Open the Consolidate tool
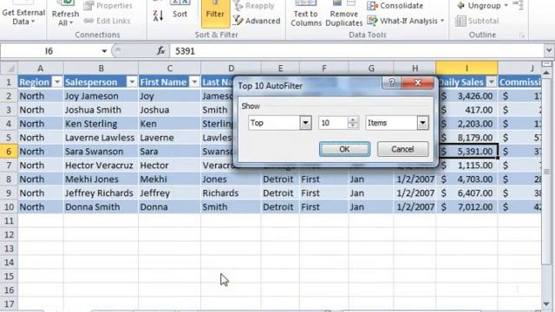Viewport: 555px width, 312px height. click(395, 6)
